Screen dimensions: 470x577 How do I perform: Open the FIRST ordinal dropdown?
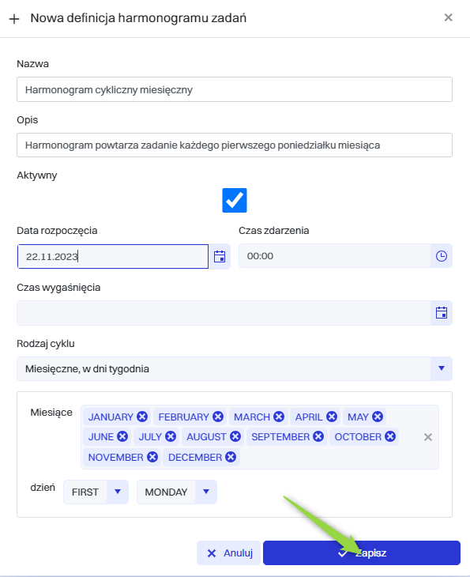point(96,492)
